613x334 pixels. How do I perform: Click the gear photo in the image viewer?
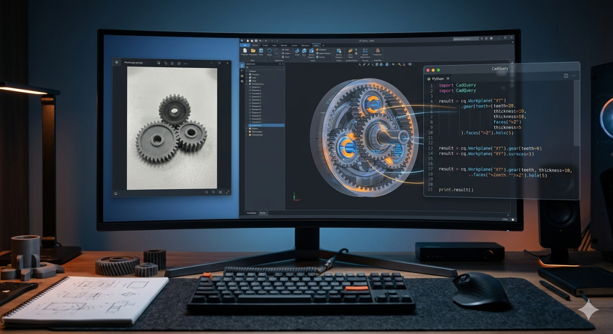click(172, 128)
